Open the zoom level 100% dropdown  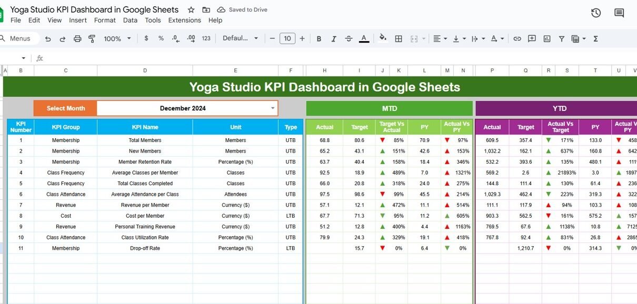point(117,38)
